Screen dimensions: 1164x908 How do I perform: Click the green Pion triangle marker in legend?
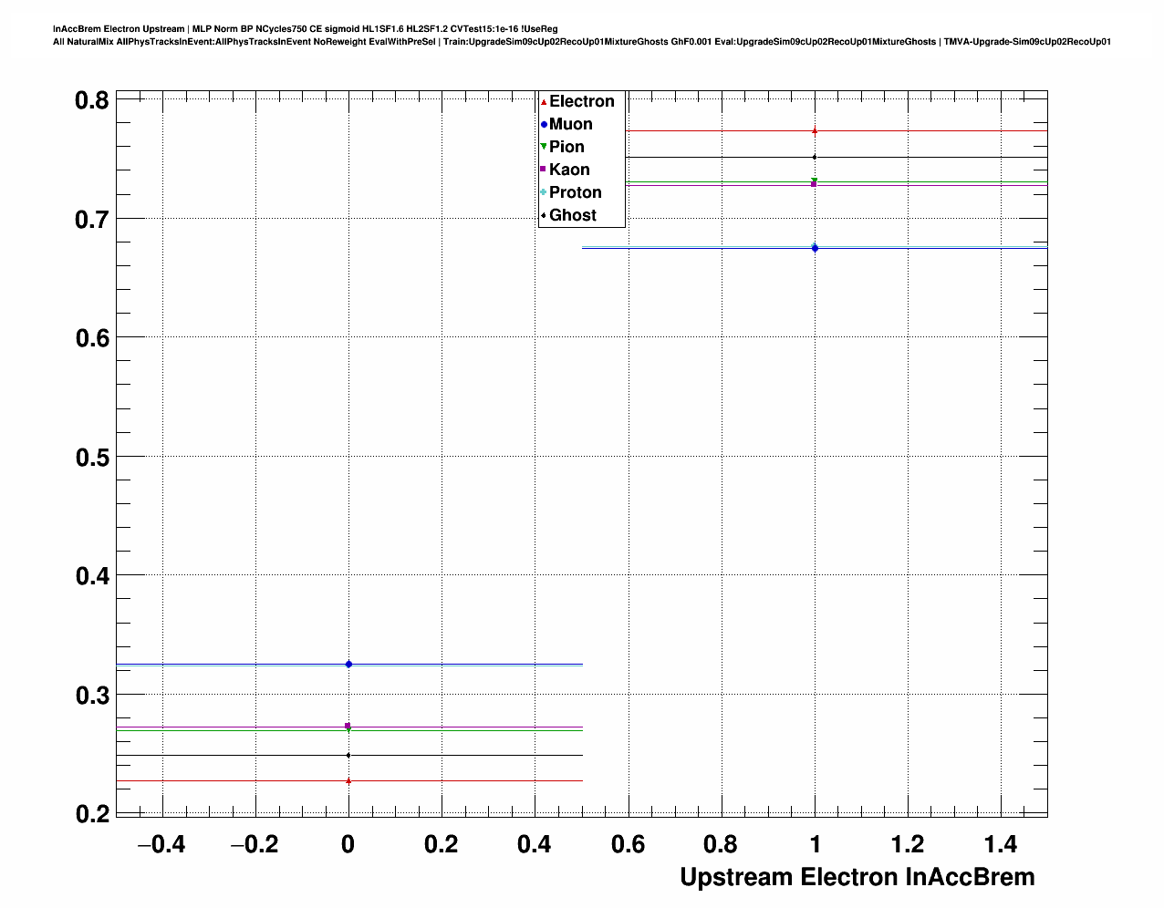click(x=544, y=147)
